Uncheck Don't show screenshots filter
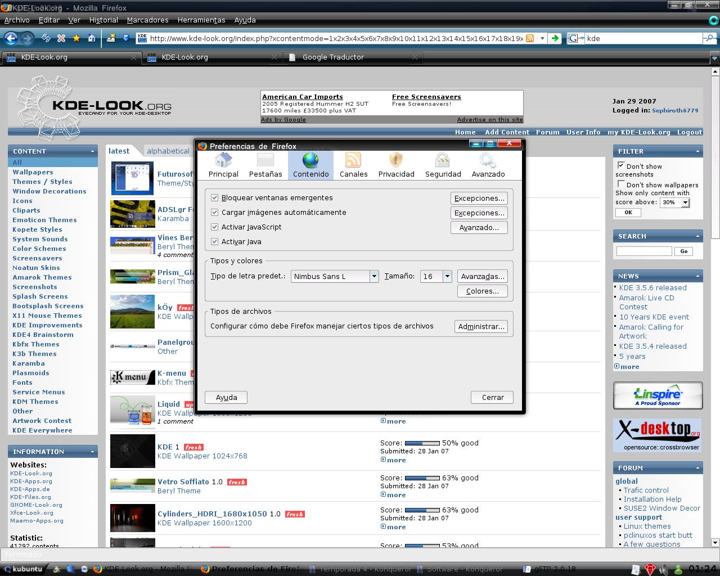720x576 pixels. point(621,165)
